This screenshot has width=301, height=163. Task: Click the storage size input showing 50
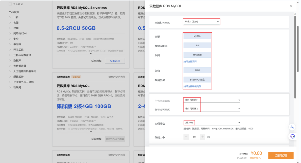coord(194,137)
